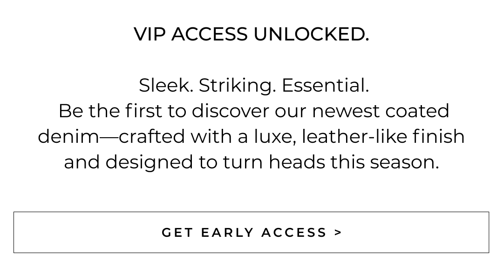
Task: Click the word "EARLY" on the button
Action: coord(227,232)
